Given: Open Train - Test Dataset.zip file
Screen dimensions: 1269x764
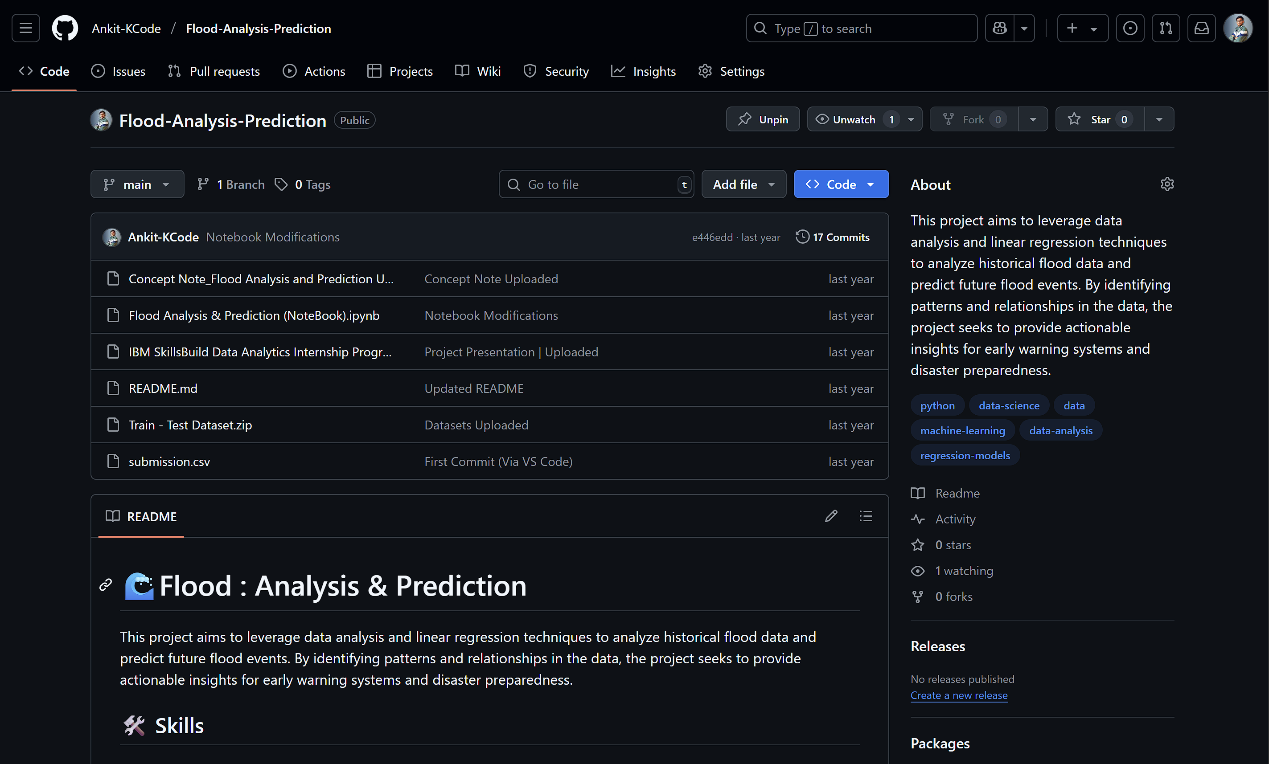Looking at the screenshot, I should tap(190, 425).
